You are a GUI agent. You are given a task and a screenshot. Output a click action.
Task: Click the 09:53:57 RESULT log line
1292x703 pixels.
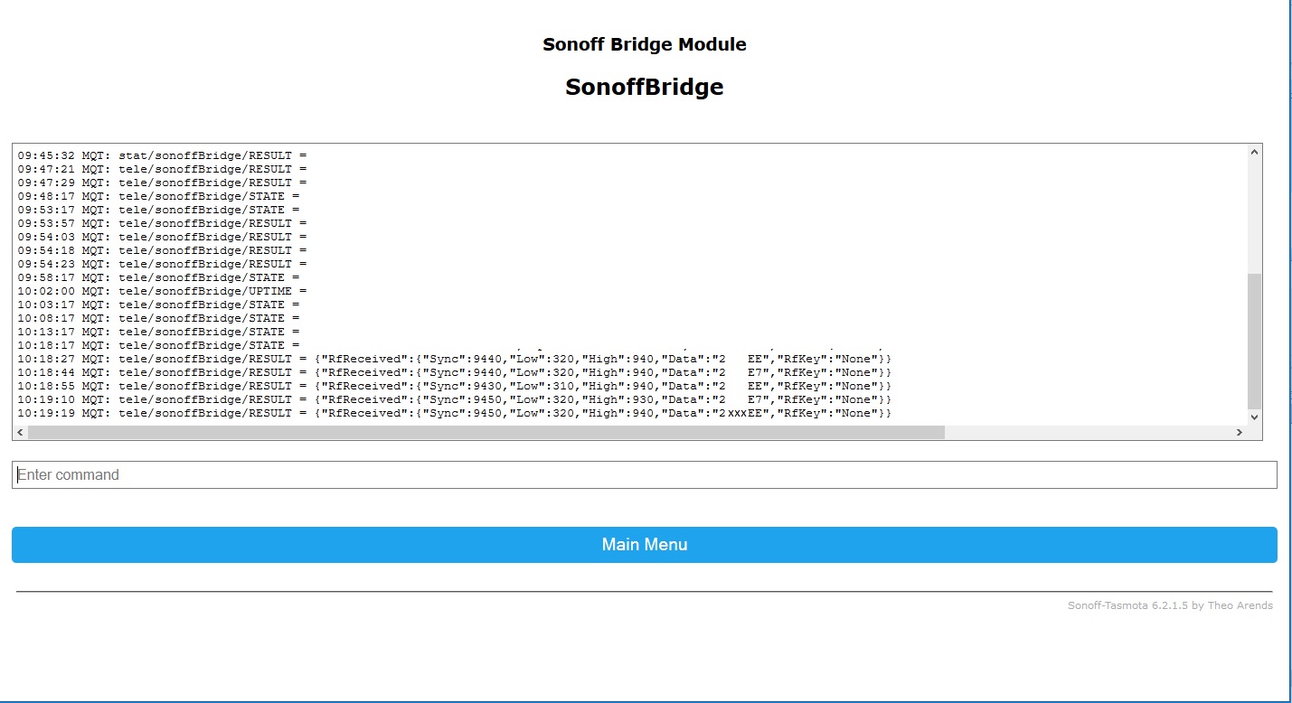pyautogui.click(x=163, y=223)
